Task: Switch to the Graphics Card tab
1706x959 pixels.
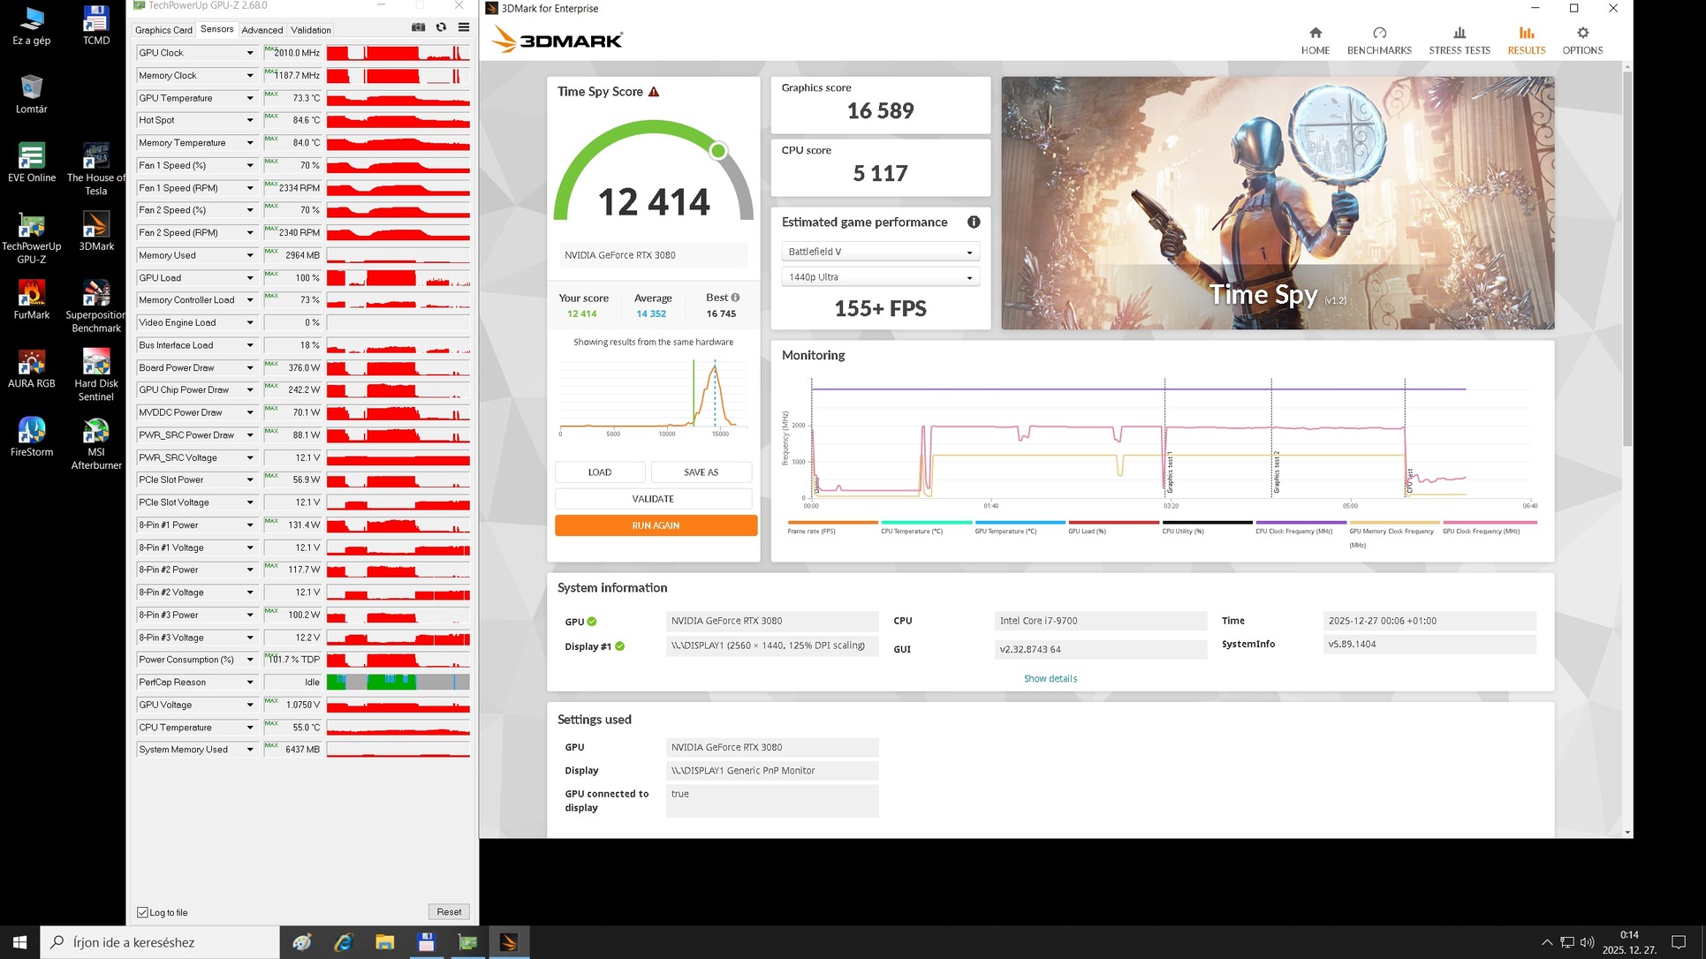Action: pos(163,30)
